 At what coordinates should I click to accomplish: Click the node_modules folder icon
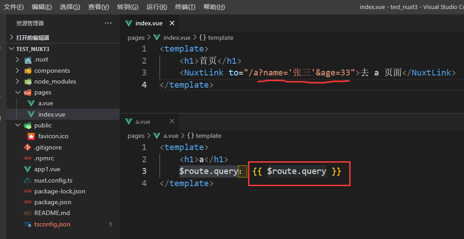pyautogui.click(x=28, y=82)
